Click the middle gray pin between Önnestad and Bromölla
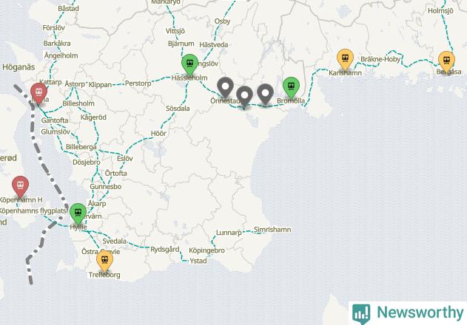The image size is (467, 325). [244, 96]
